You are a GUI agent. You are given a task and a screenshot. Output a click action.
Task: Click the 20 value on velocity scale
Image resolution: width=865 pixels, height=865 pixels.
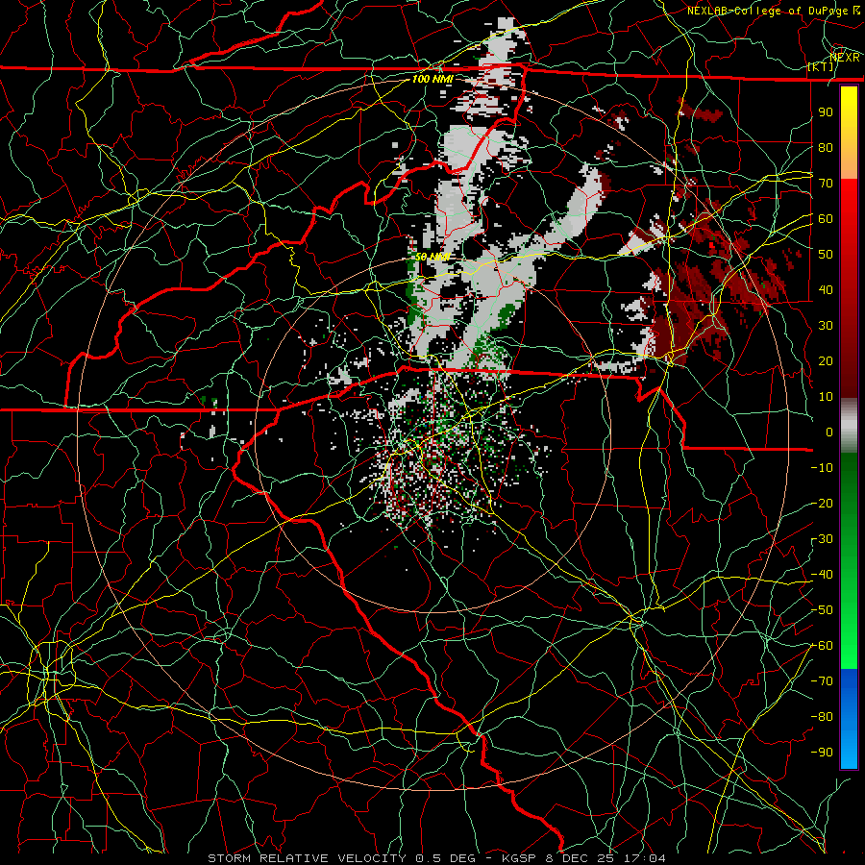point(826,360)
